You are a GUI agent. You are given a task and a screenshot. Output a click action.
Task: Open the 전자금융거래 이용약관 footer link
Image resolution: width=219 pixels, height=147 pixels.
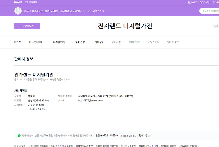(62, 146)
